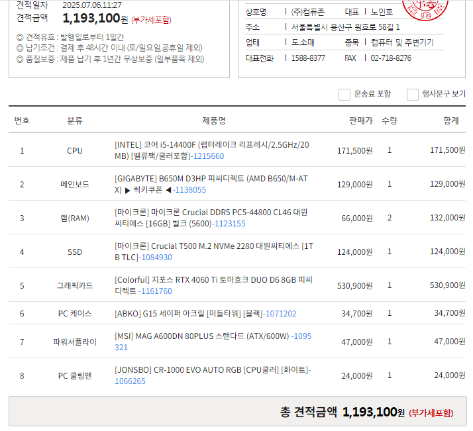This screenshot has height=431, width=473.
Task: Open SSD product link 1084930
Action: coord(156,258)
